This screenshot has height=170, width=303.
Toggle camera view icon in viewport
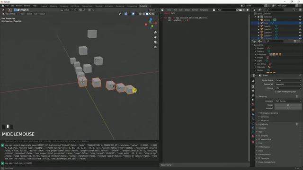pyautogui.click(x=155, y=42)
